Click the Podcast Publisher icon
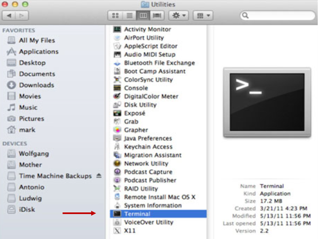This screenshot has height=239, width=323. coord(117,180)
